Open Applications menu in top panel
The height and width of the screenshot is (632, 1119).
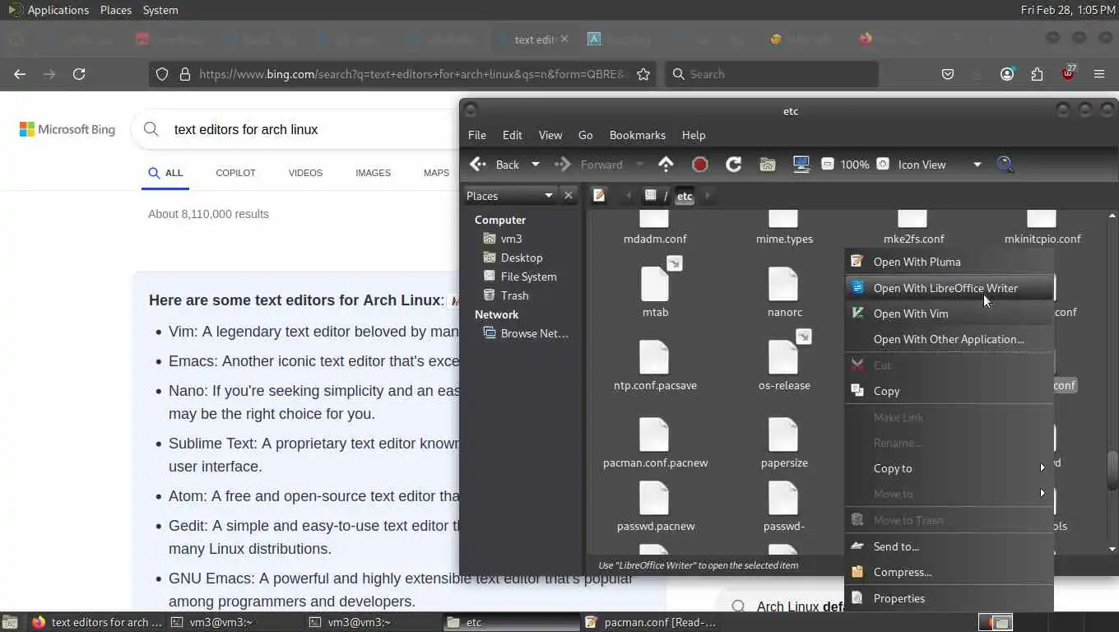[x=48, y=10]
